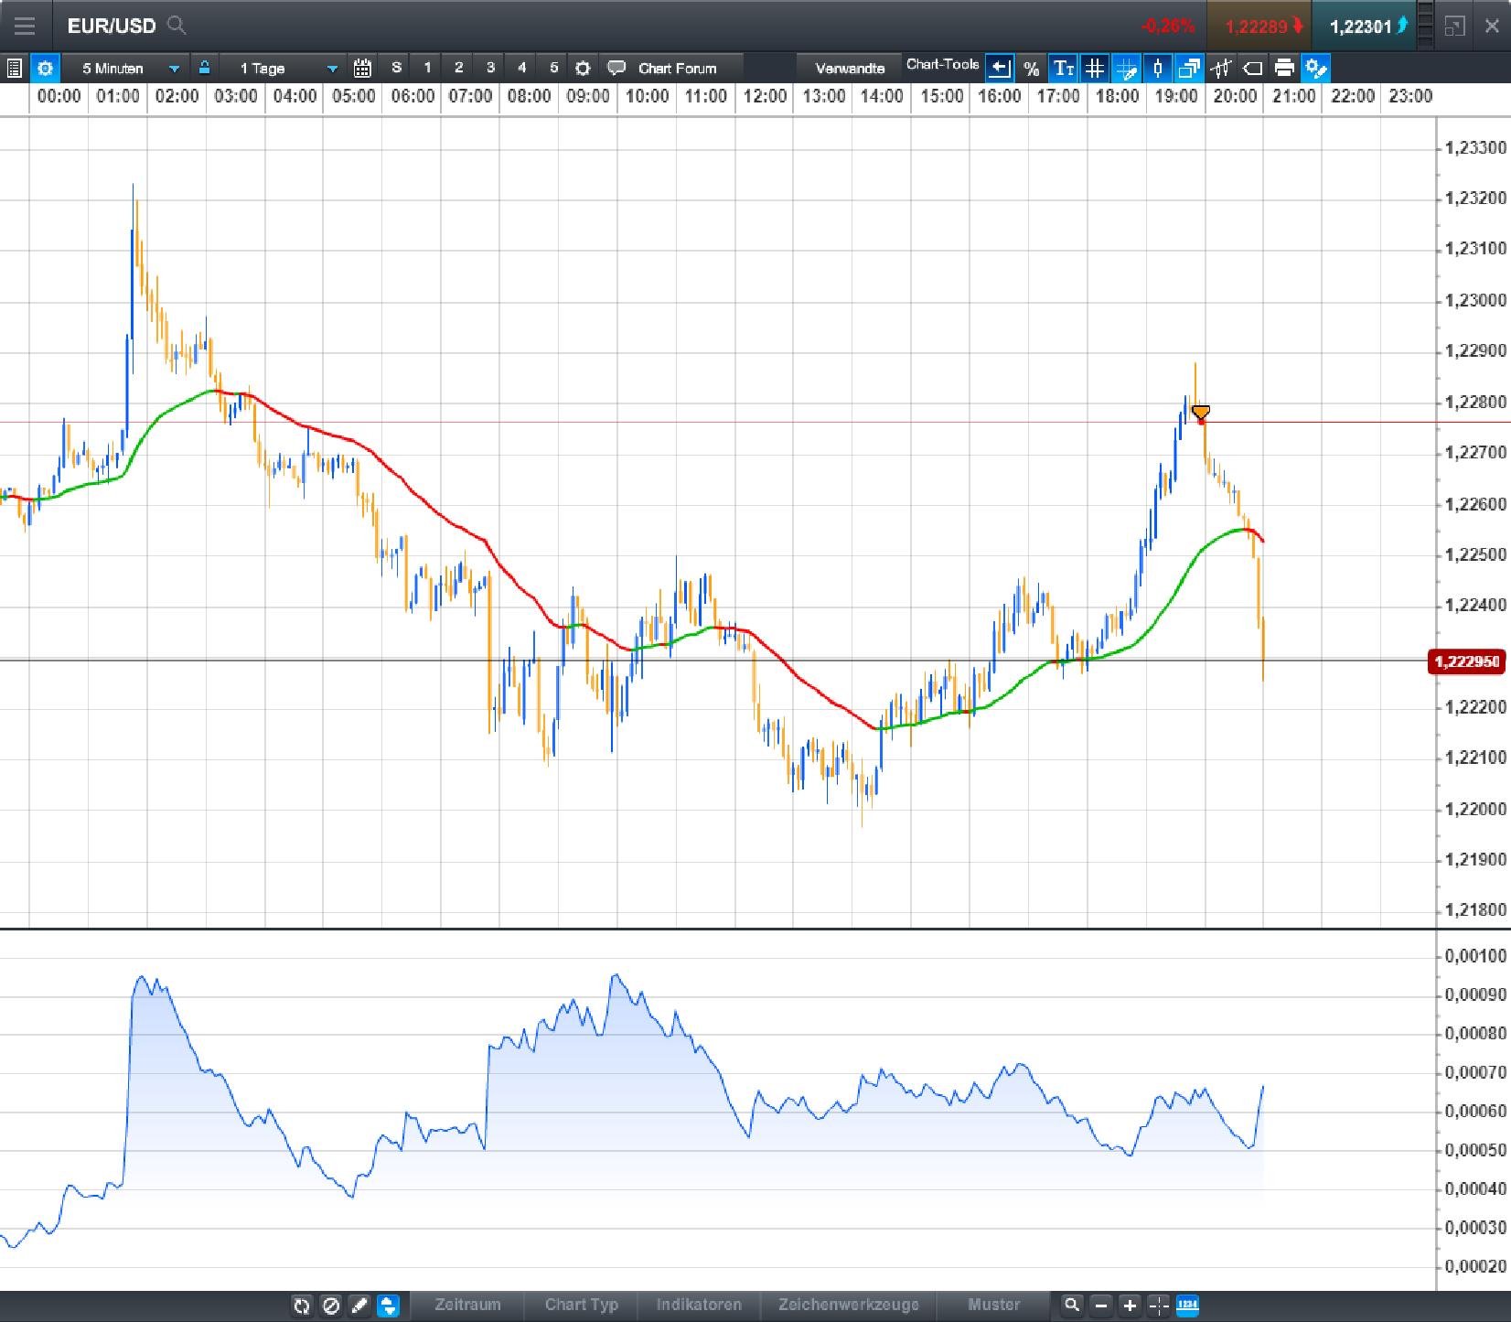Image resolution: width=1511 pixels, height=1322 pixels.
Task: Select the percentage scale icon
Action: 1031,68
